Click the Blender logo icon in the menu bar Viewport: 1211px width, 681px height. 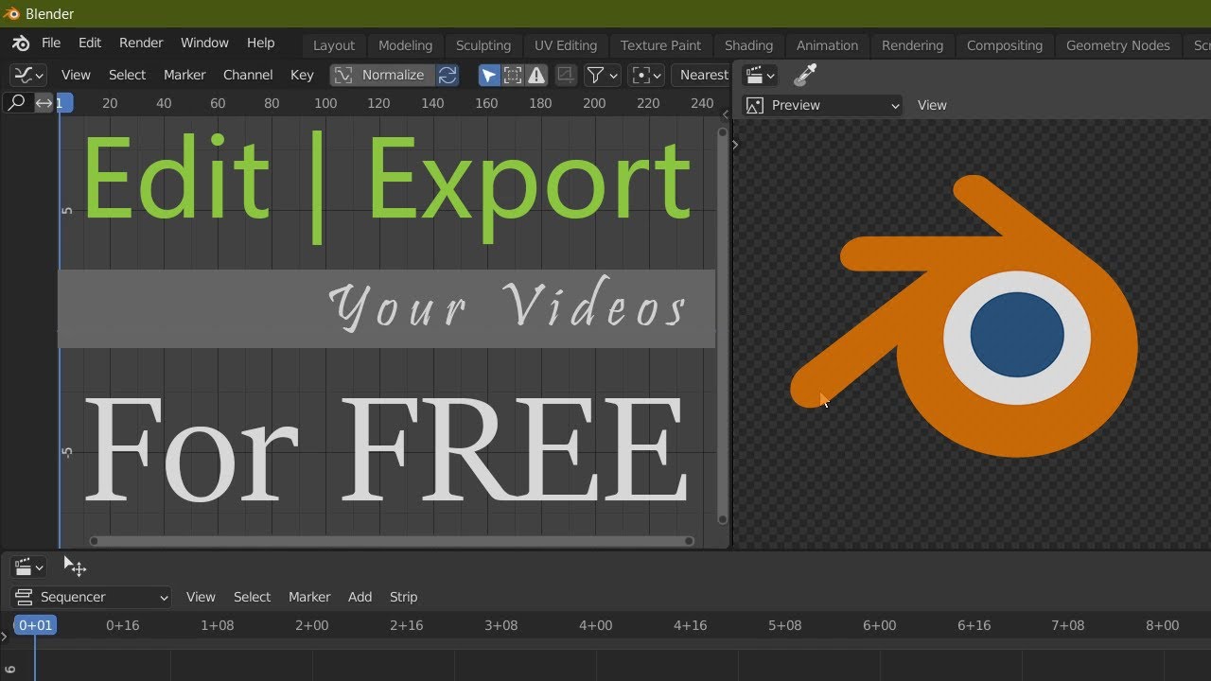(21, 44)
